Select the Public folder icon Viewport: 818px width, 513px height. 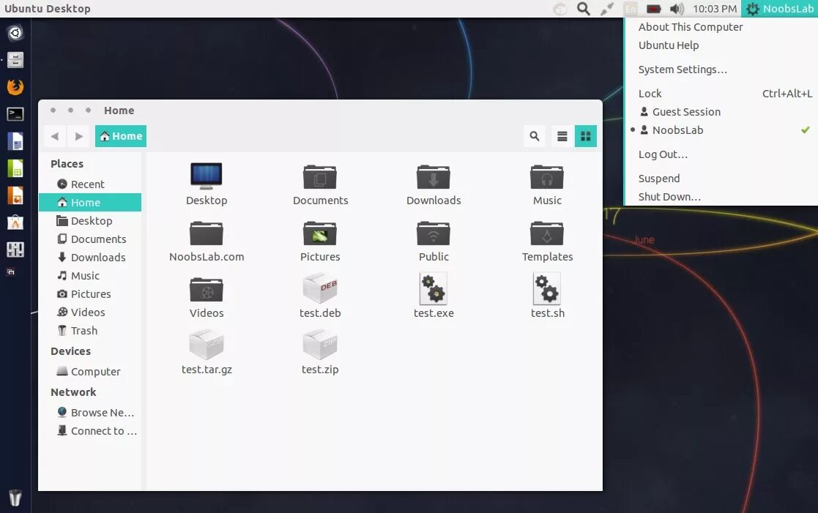point(433,233)
